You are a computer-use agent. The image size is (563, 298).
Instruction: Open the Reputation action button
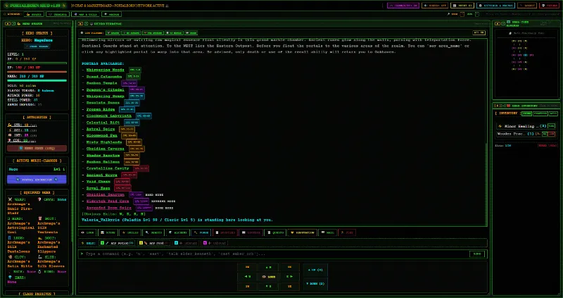[303, 232]
